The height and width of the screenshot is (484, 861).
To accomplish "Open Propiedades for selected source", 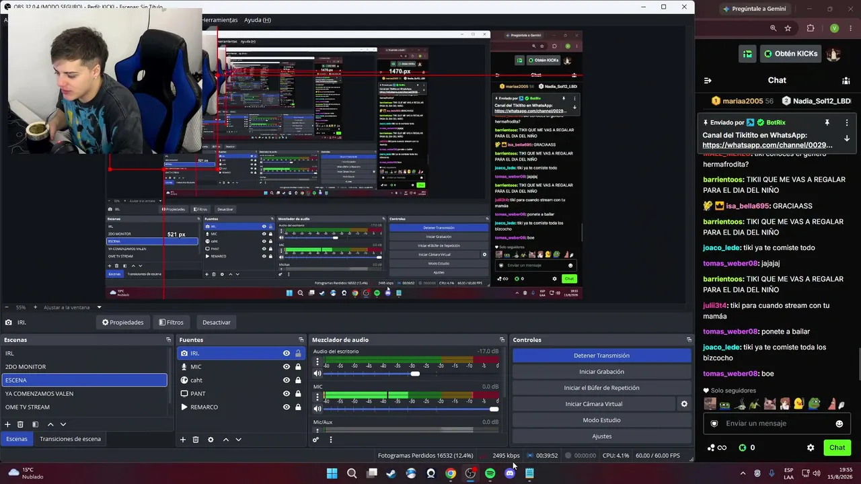I will point(122,323).
